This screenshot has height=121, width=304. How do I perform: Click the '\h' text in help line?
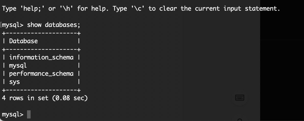pos(67,9)
